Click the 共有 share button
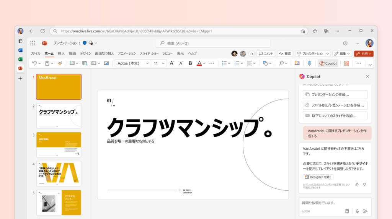The height and width of the screenshot is (219, 392). (x=364, y=54)
